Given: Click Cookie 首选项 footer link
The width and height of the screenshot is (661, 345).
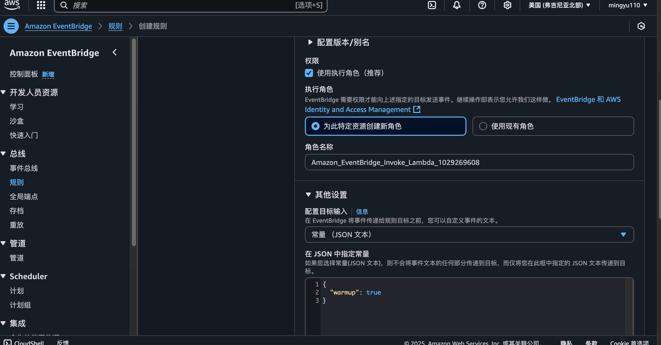Looking at the screenshot, I should coord(630,343).
